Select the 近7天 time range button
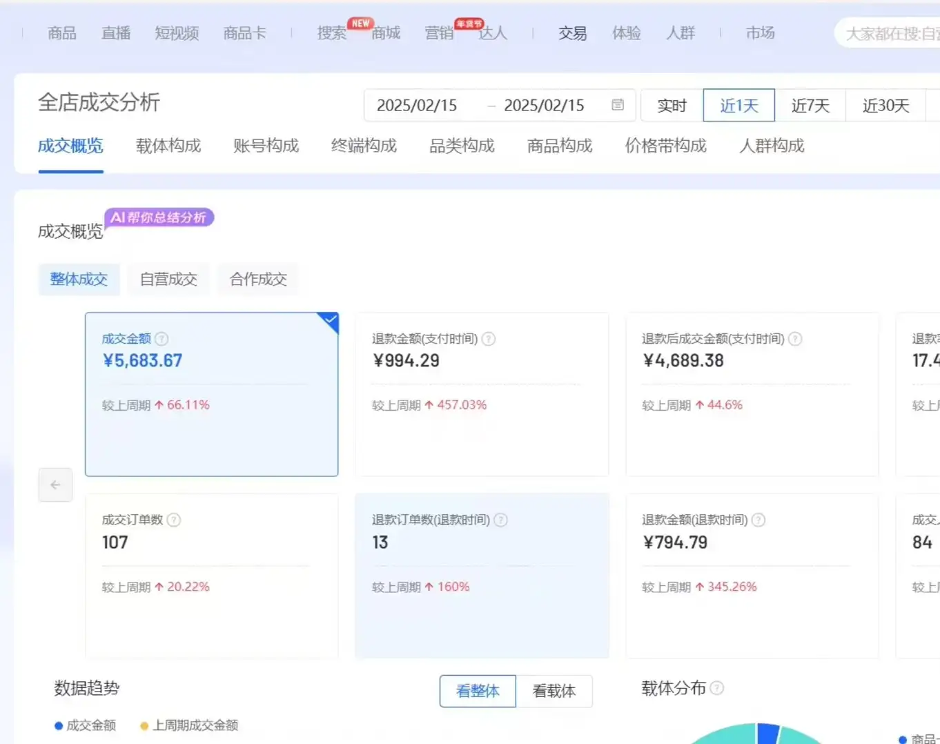The width and height of the screenshot is (940, 744). (x=810, y=106)
